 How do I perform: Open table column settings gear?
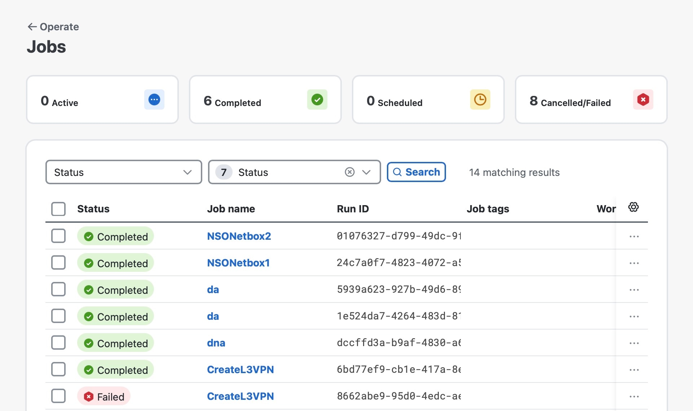[x=634, y=207]
